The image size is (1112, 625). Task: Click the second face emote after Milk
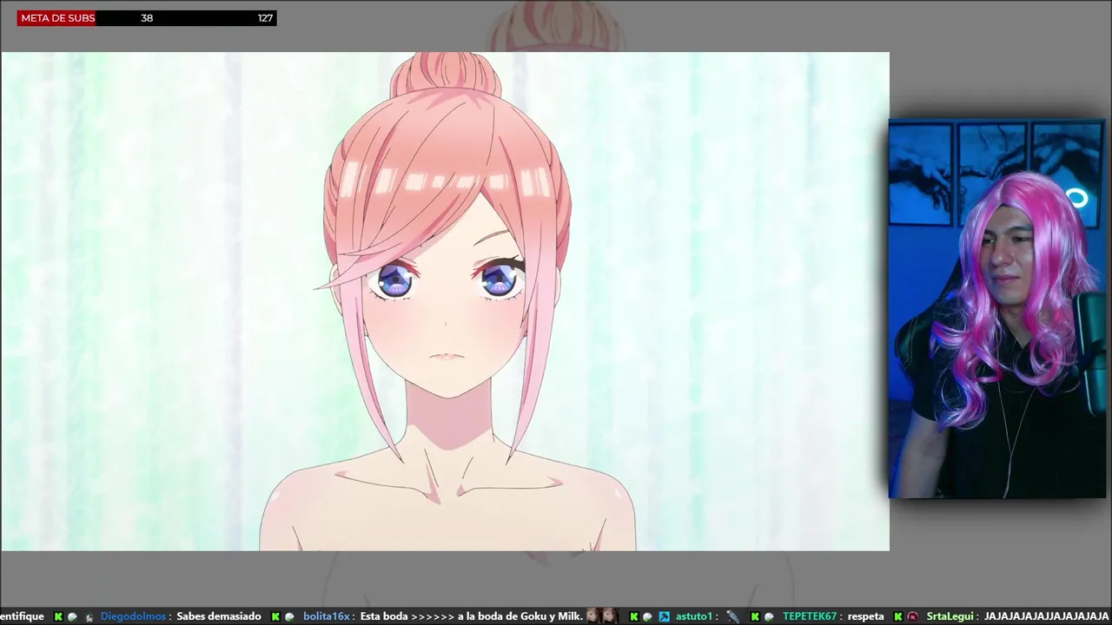(x=611, y=615)
